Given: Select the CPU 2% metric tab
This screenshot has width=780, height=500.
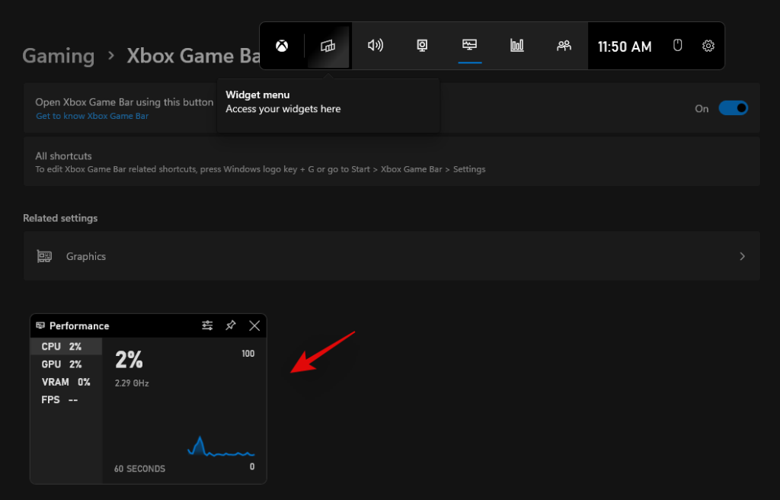Looking at the screenshot, I should pyautogui.click(x=66, y=347).
